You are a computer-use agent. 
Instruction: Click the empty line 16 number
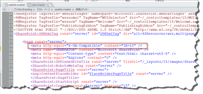tap(11, 38)
